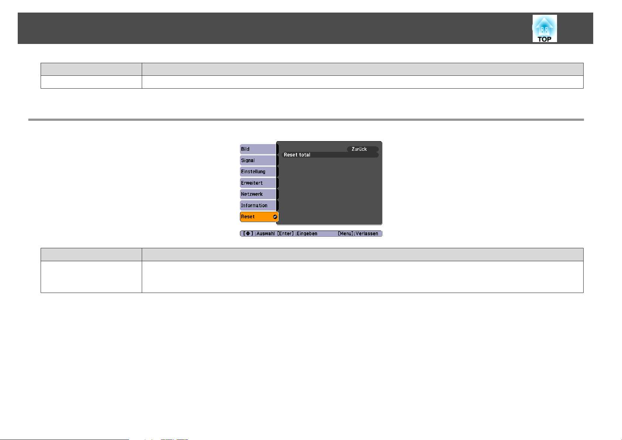Switch to the Erweitert menu tab
The height and width of the screenshot is (440, 622).
[x=258, y=183]
